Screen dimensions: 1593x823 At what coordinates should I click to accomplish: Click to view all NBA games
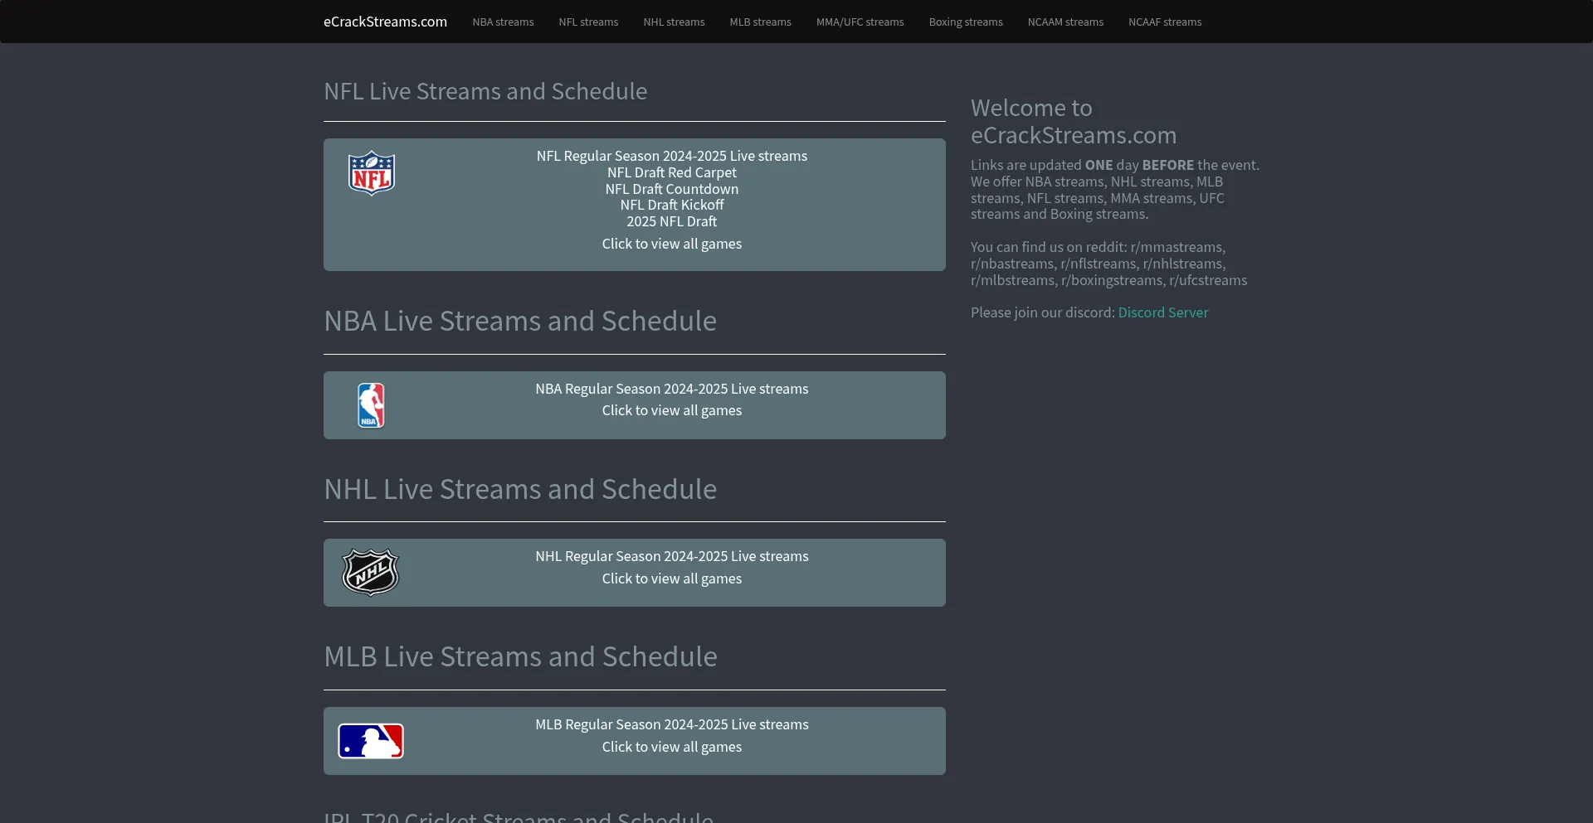[672, 410]
